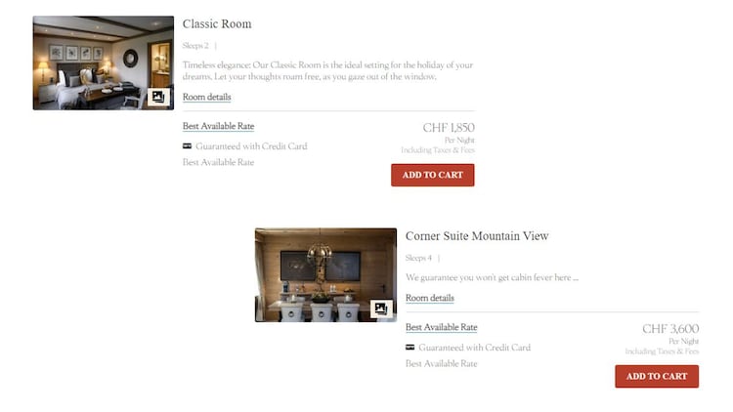The width and height of the screenshot is (733, 412).
Task: View the Corner Suite dining photo
Action: [x=325, y=275]
